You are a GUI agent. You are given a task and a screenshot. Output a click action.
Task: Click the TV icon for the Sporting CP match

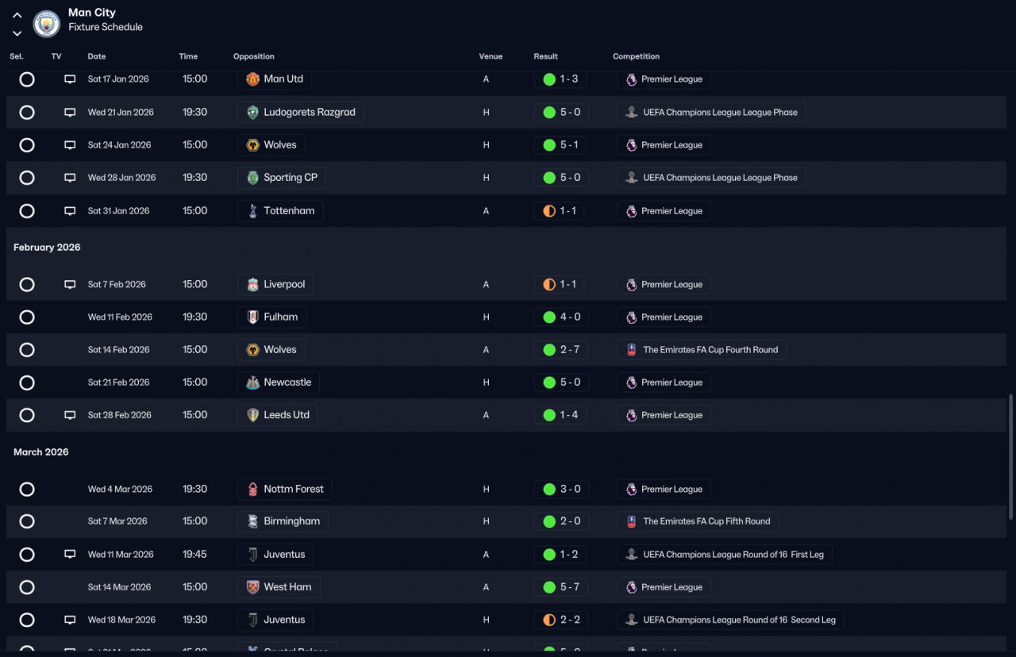70,178
